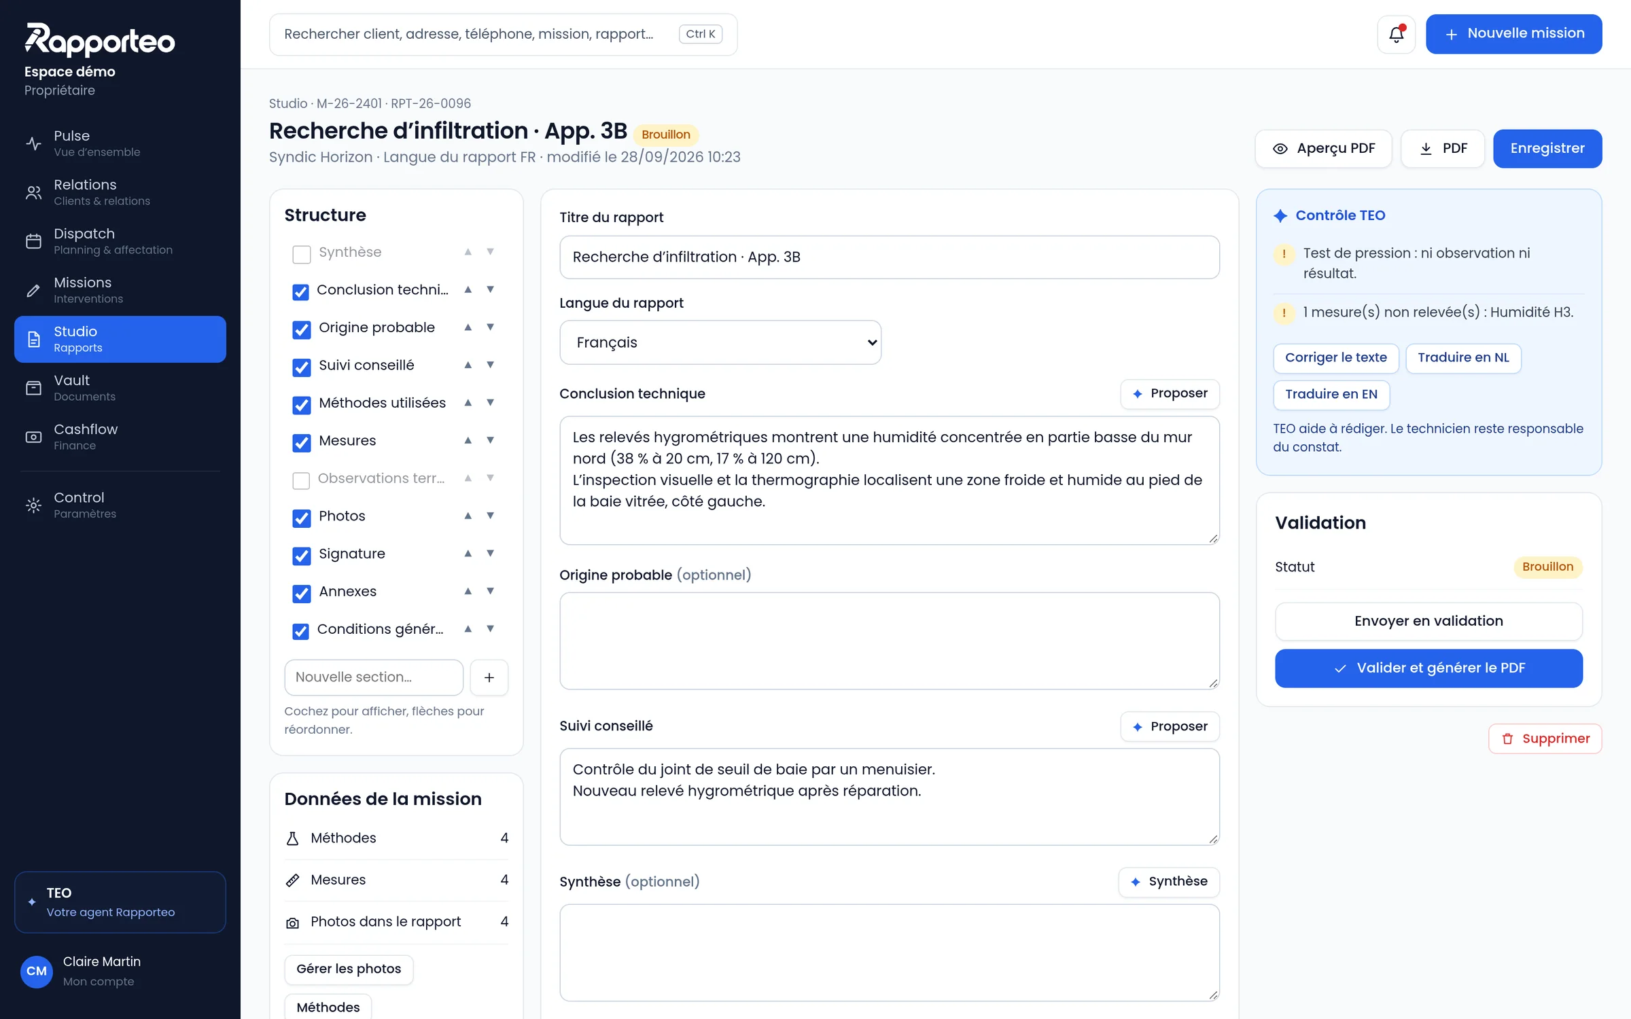Open Aperçu PDF preview
The height and width of the screenshot is (1019, 1631).
tap(1323, 149)
